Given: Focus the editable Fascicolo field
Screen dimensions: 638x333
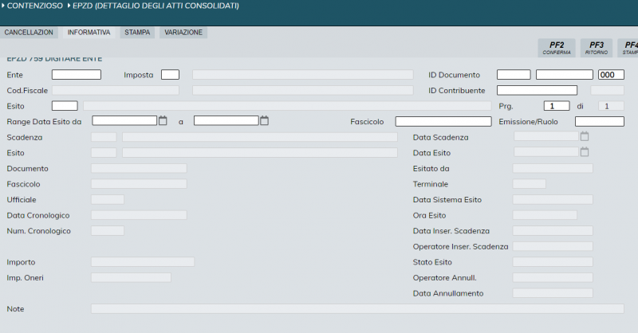Looking at the screenshot, I should pos(443,122).
